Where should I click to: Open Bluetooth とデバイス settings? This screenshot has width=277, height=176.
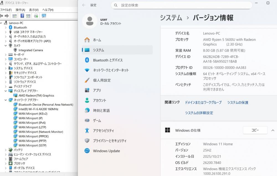[x=117, y=60]
